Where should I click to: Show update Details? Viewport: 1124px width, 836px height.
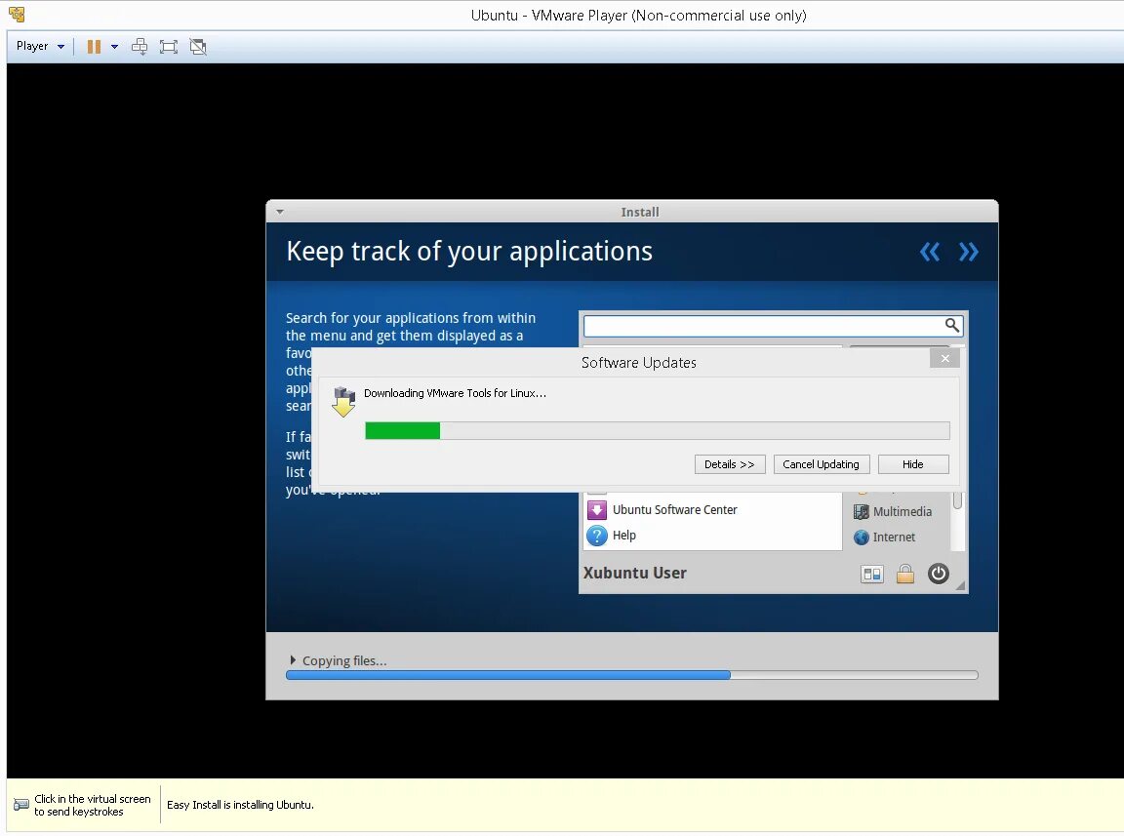[x=730, y=464]
